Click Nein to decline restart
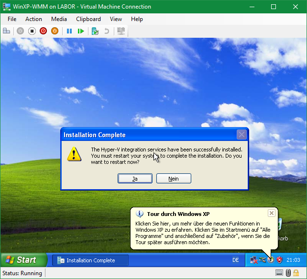The width and height of the screenshot is (307, 279). tap(174, 179)
